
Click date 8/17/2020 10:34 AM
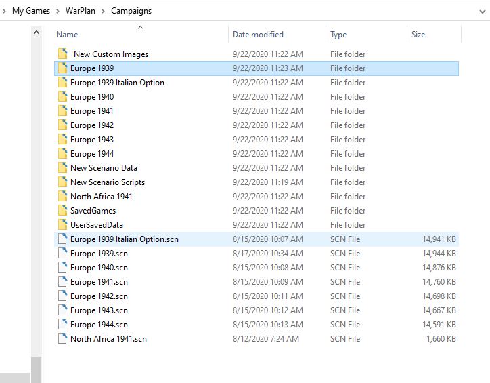click(268, 254)
